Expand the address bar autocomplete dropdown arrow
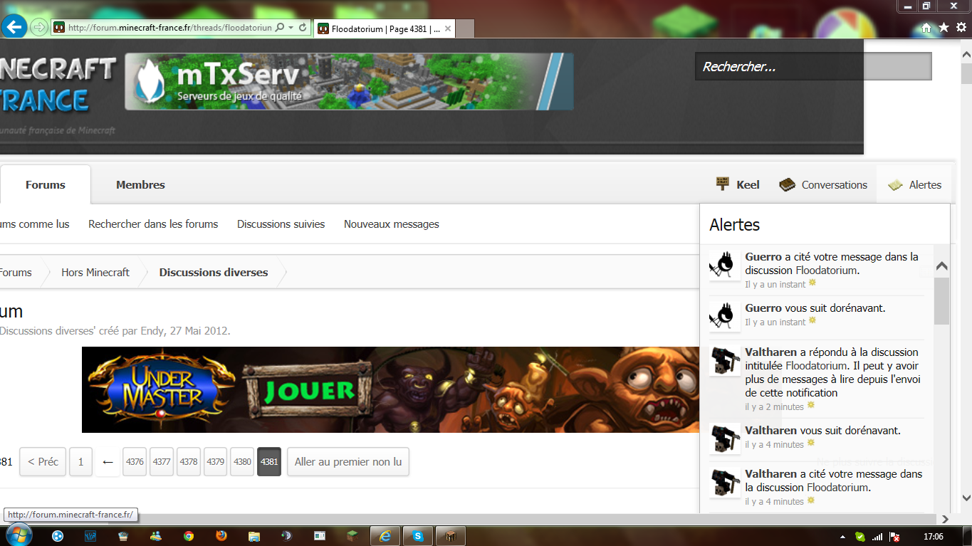972x546 pixels. click(291, 28)
